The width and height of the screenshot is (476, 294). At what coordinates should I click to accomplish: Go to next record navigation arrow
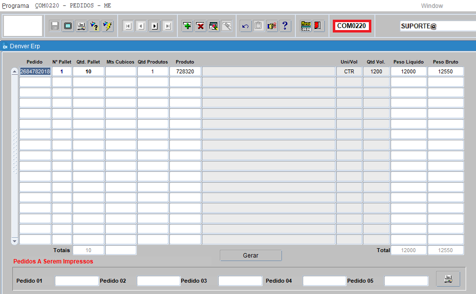pos(154,26)
